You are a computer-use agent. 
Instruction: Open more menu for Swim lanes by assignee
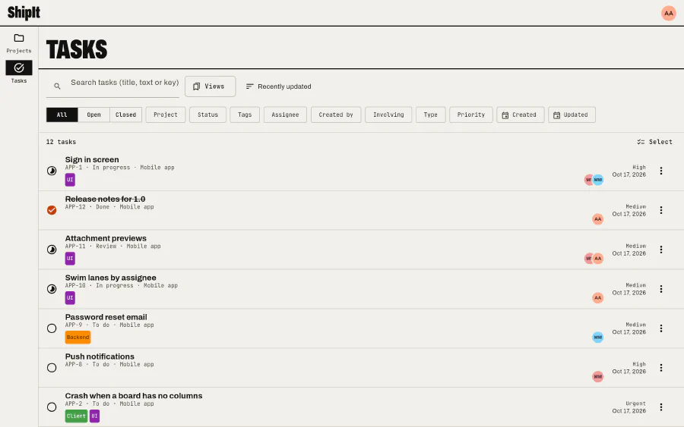click(661, 289)
